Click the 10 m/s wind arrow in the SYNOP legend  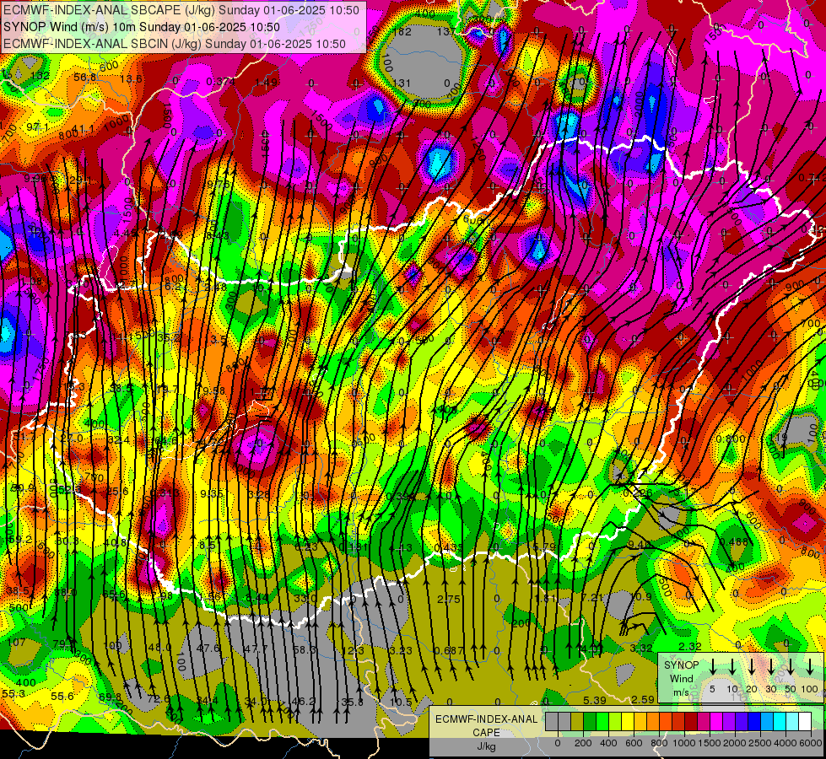tap(732, 667)
